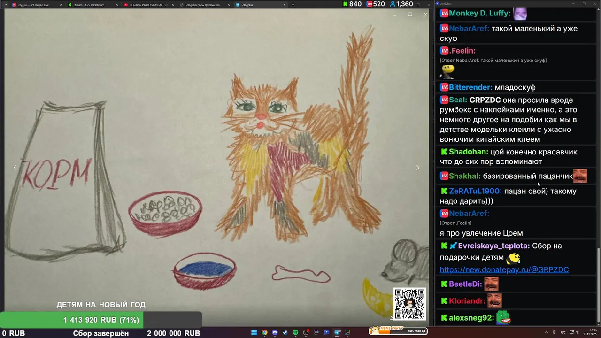
Task: Click the microphone tray icon
Action: tap(554, 332)
